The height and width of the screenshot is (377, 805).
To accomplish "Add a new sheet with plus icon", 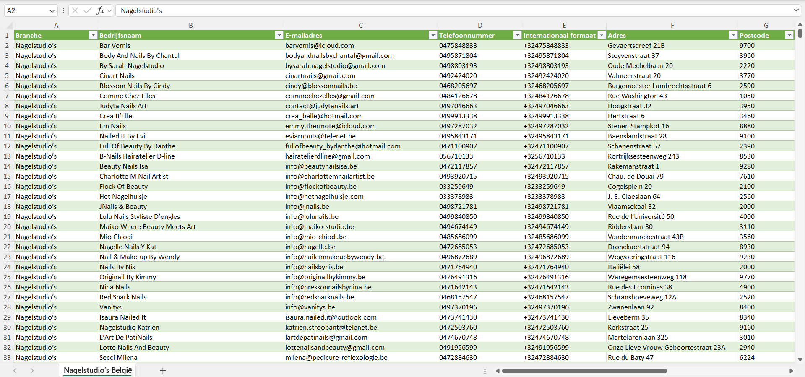I will pyautogui.click(x=163, y=371).
